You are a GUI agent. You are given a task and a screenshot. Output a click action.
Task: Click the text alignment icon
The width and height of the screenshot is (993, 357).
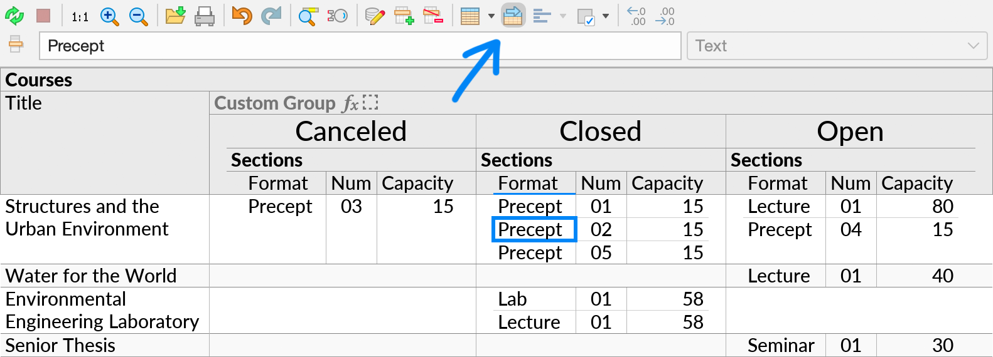pos(542,16)
